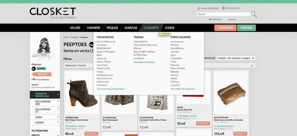Follow Peeptoes with the SEGUIR button
Viewport: 297px width, 136px height.
pyautogui.click(x=42, y=74)
